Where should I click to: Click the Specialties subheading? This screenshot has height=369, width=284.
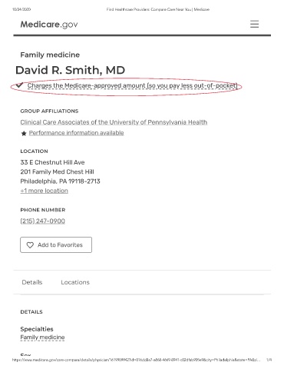(37, 329)
